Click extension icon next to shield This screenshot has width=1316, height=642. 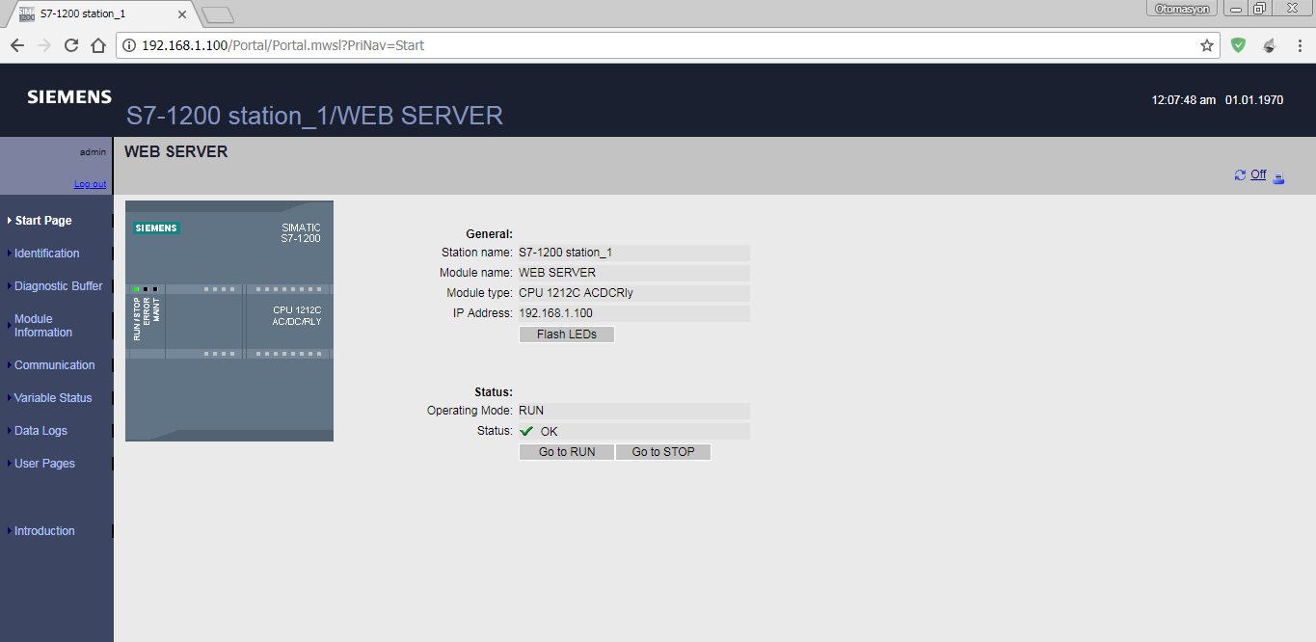[x=1269, y=45]
